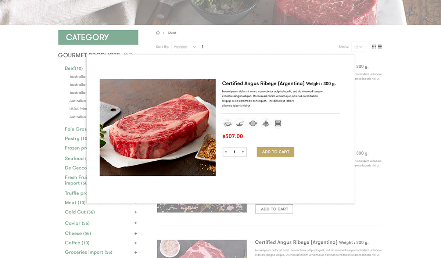Switch to grid view layout

[x=374, y=47]
